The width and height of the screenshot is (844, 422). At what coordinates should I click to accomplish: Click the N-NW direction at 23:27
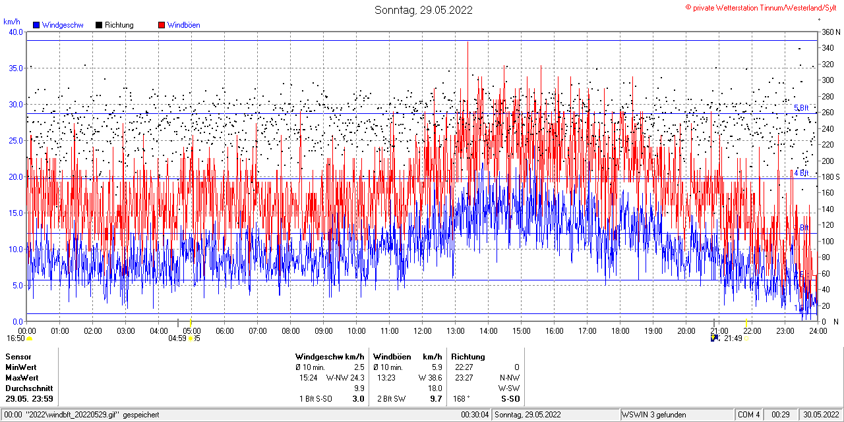[508, 378]
